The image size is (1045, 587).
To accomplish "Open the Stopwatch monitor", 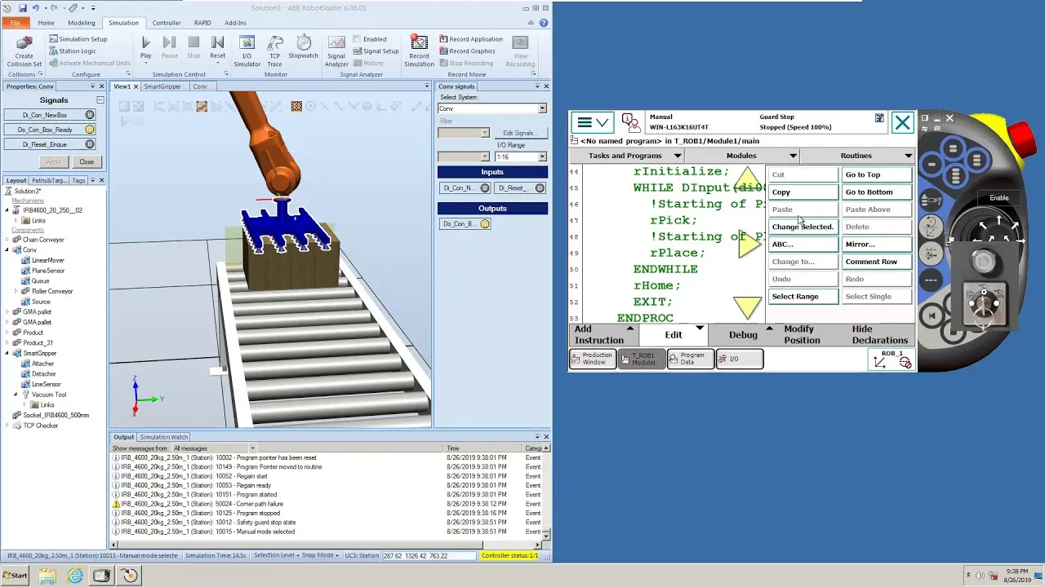I will [303, 47].
